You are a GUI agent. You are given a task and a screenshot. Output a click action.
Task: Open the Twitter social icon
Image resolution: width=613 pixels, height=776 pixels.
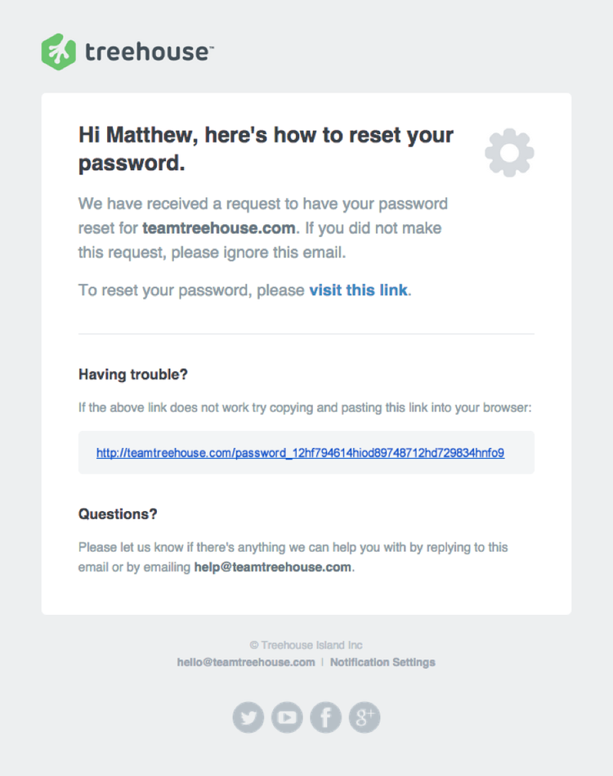click(x=248, y=717)
